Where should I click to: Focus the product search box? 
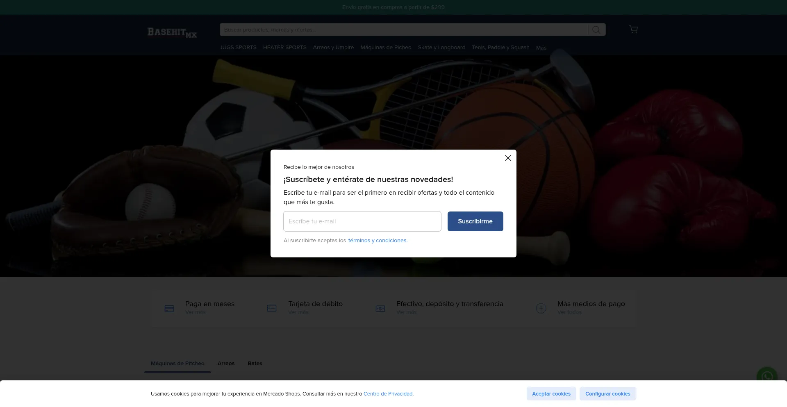[404, 30]
